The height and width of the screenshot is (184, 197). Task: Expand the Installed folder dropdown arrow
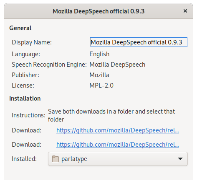point(180,159)
